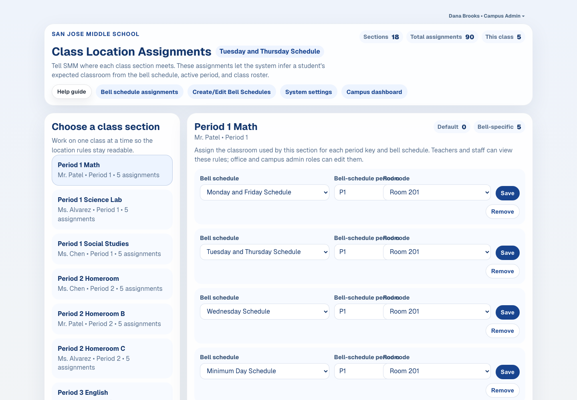Open the Minimum Day Schedule dropdown
Viewport: 577px width, 400px height.
click(264, 371)
